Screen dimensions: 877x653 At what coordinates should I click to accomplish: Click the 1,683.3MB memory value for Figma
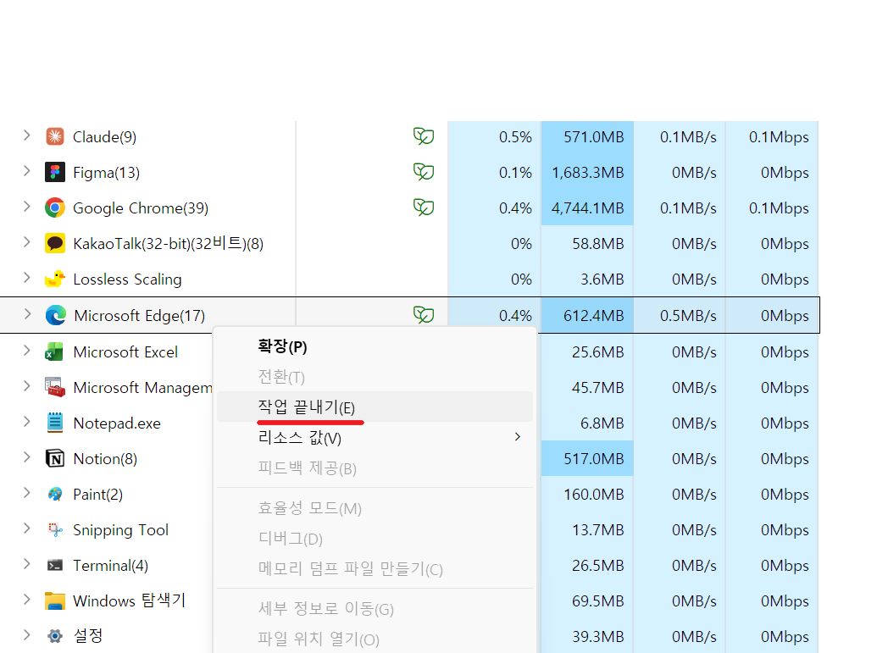587,172
